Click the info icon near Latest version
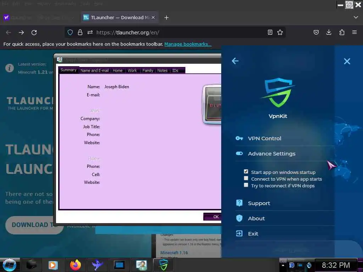Viewport: 363px width, 272px height. [10, 68]
